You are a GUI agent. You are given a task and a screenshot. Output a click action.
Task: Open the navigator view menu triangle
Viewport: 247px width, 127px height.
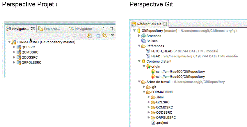[x=113, y=35]
